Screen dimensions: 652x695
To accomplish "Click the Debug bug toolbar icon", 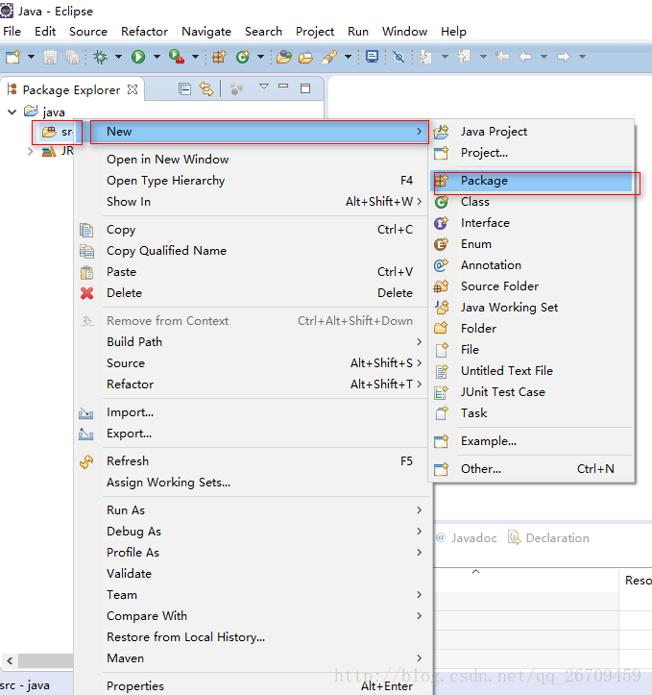I will (x=101, y=57).
